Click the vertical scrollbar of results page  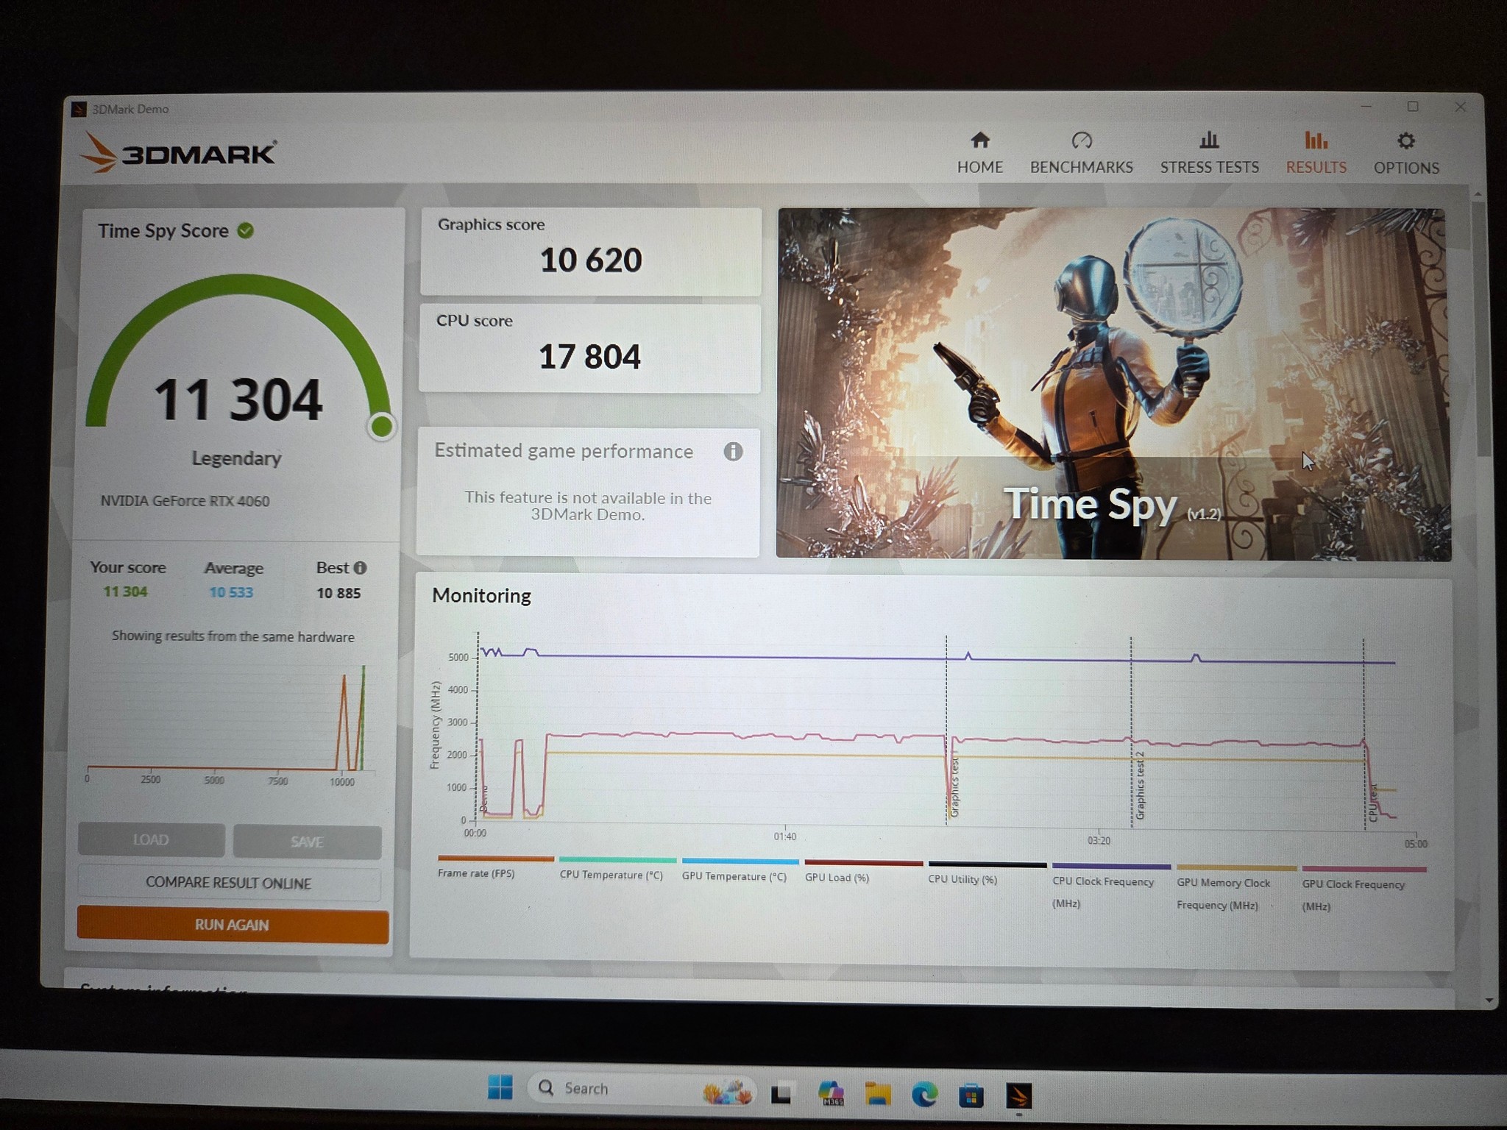tap(1482, 331)
